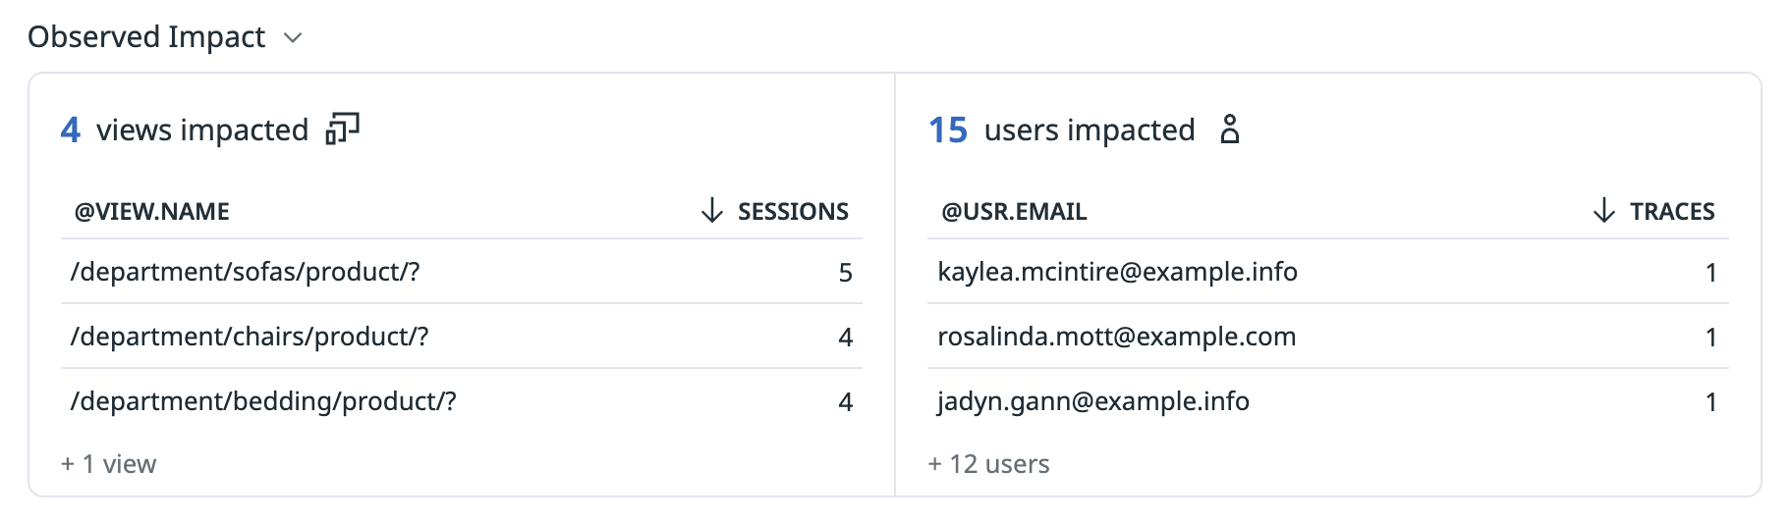The width and height of the screenshot is (1790, 522).
Task: Select user kaylea.mcintire@example.info
Action: coord(1117,272)
